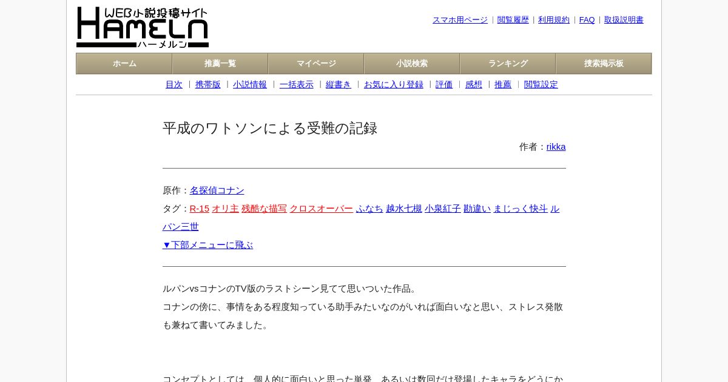
Task: Jump to bottom menu via ▼下部メニューに飛ぶ
Action: [x=208, y=245]
